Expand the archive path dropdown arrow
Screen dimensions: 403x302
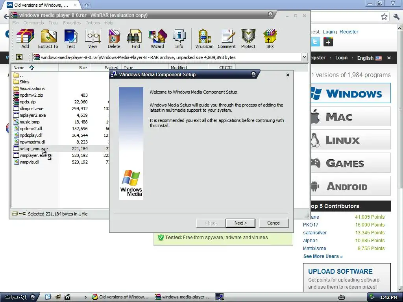click(304, 57)
